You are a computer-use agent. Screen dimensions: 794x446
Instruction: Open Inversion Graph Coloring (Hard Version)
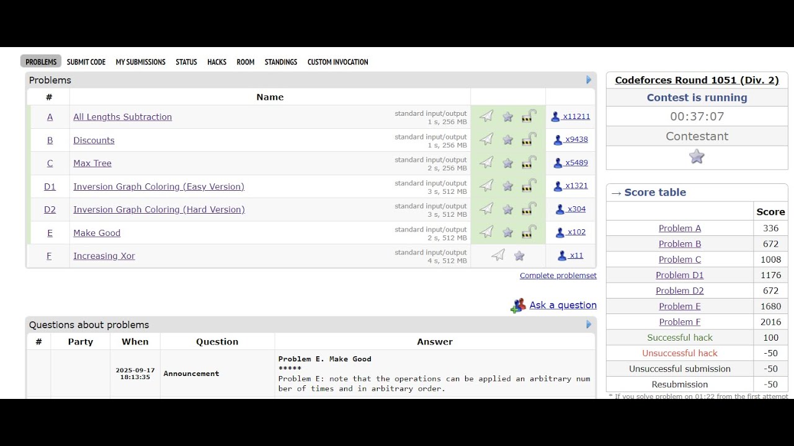point(159,210)
